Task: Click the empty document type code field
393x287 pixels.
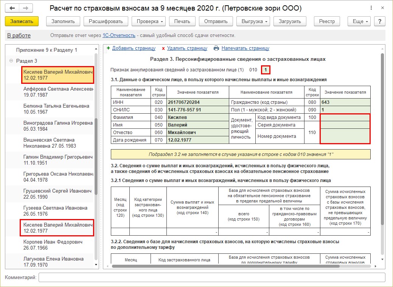Action: 345,117
